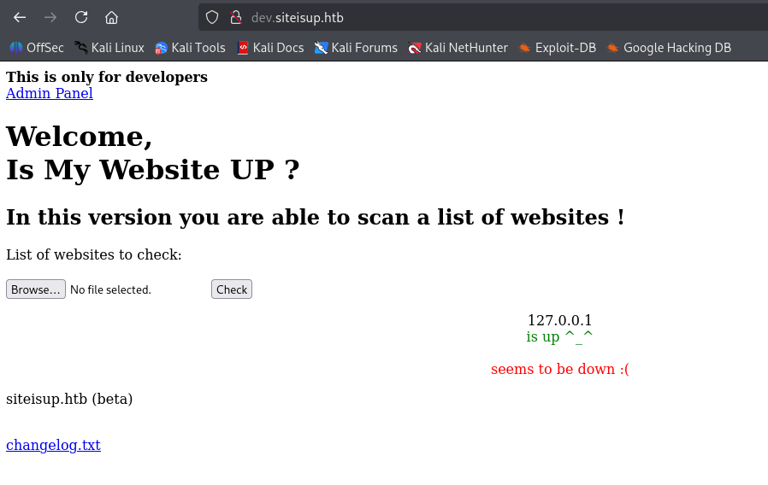768x485 pixels.
Task: Submit the list with Check button
Action: [232, 289]
